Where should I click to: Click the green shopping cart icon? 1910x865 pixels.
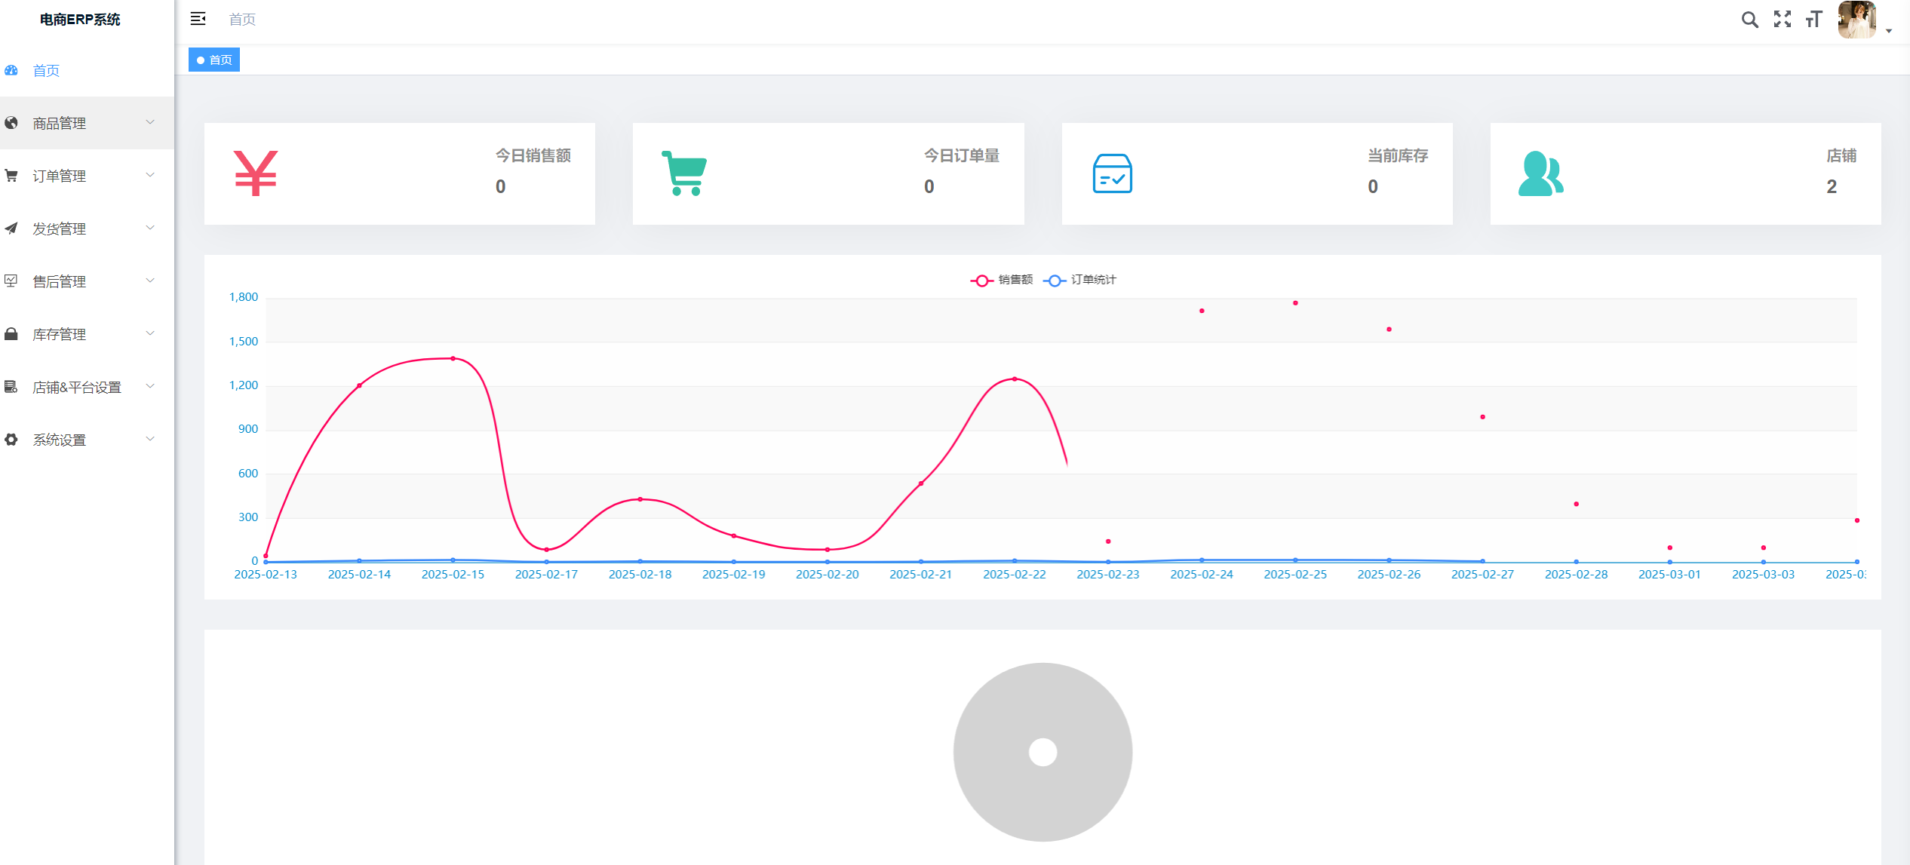684,173
